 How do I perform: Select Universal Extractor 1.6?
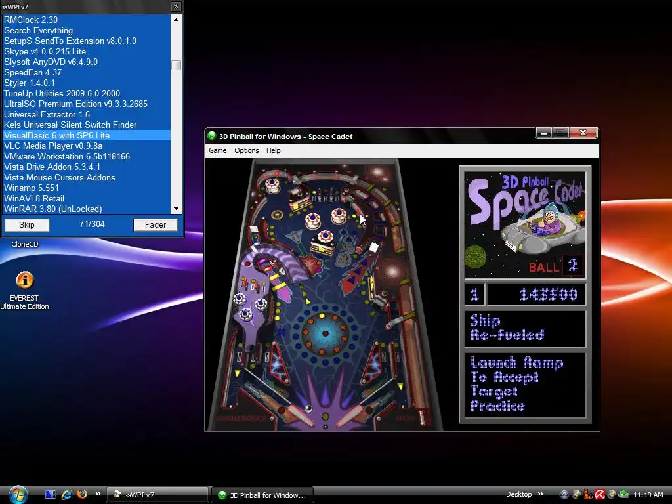coord(87,114)
